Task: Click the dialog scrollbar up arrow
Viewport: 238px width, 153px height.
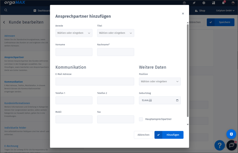Action: tap(188, 23)
